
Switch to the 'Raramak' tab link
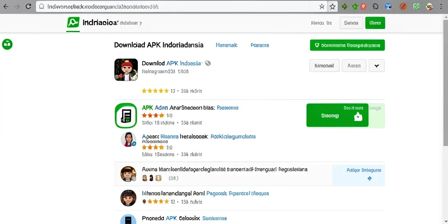(227, 45)
